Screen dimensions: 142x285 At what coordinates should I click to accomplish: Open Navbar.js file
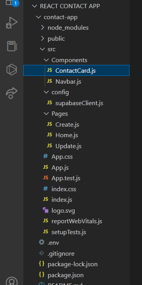click(68, 82)
